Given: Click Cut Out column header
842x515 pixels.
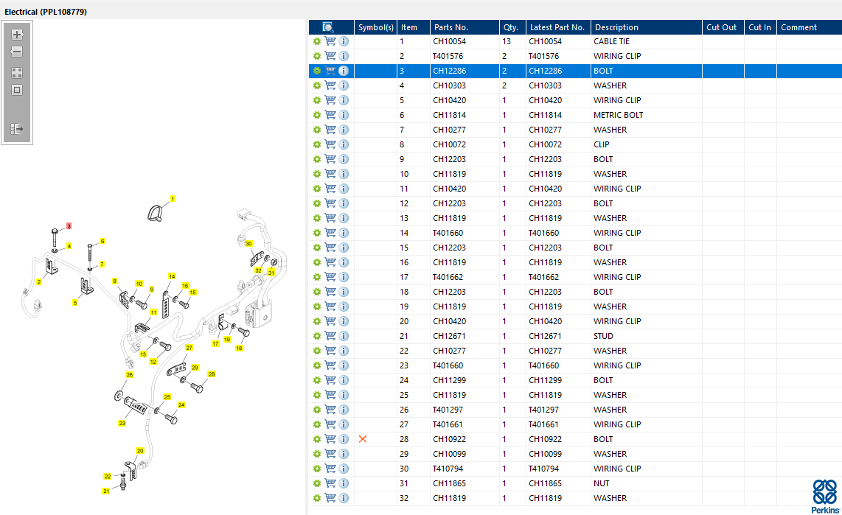Looking at the screenshot, I should [723, 27].
